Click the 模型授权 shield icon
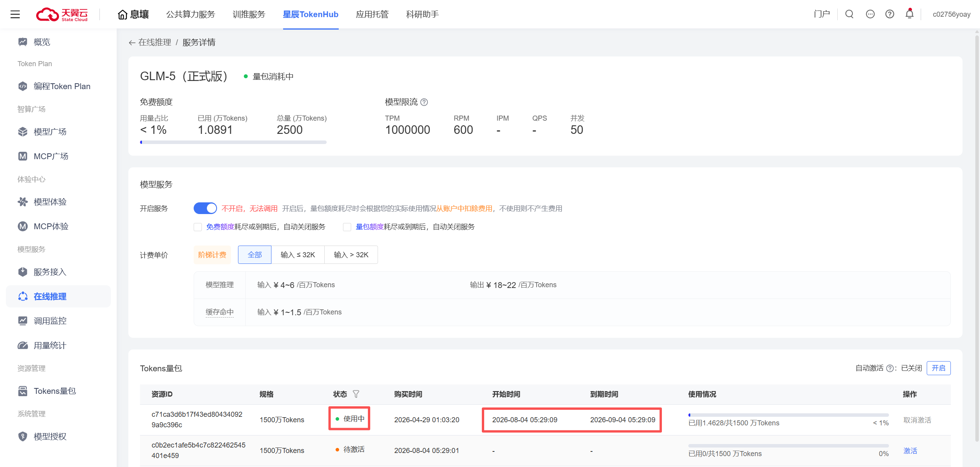 coord(23,437)
